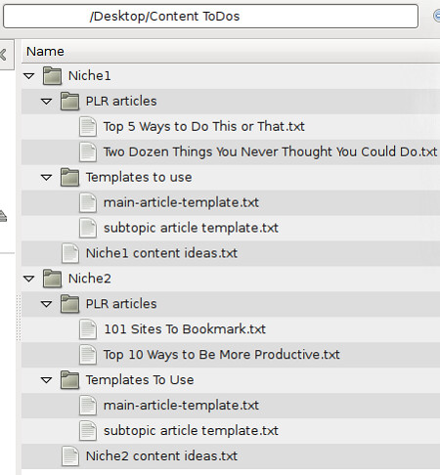Collapse the Templates to use folder
This screenshot has width=440, height=475.
(47, 178)
